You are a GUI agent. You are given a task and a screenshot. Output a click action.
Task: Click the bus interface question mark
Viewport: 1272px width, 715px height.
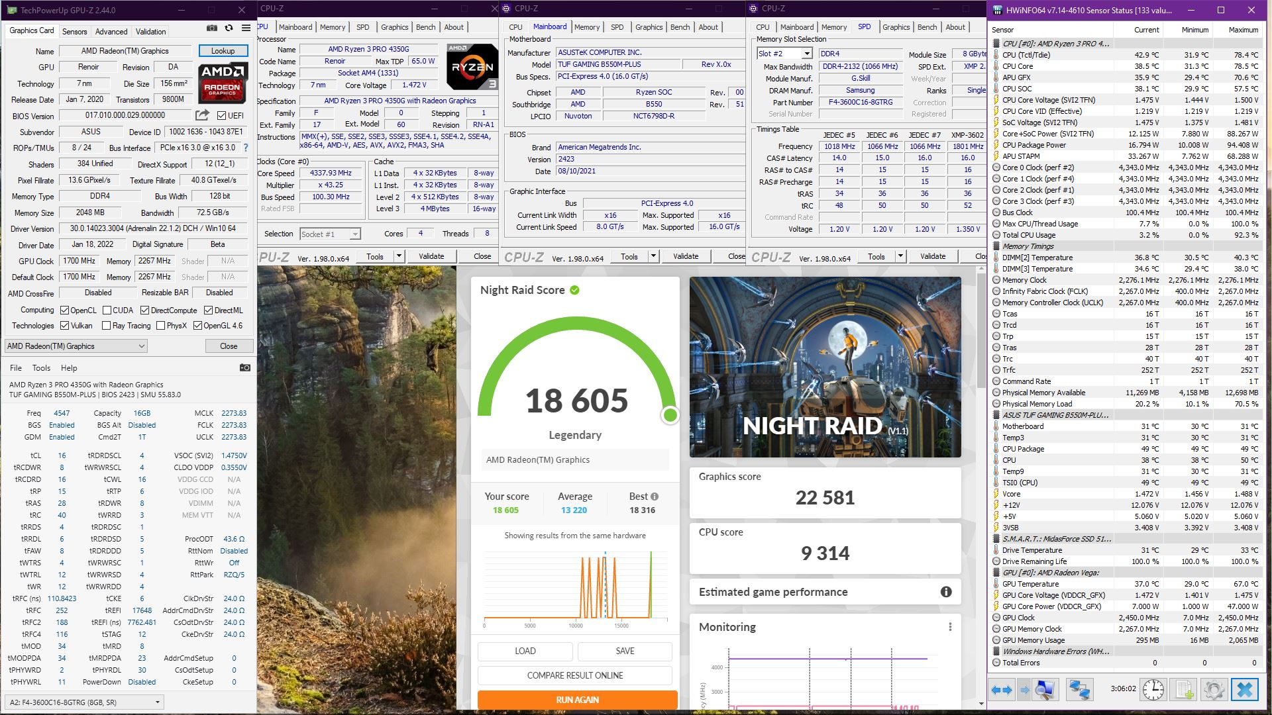(x=246, y=148)
